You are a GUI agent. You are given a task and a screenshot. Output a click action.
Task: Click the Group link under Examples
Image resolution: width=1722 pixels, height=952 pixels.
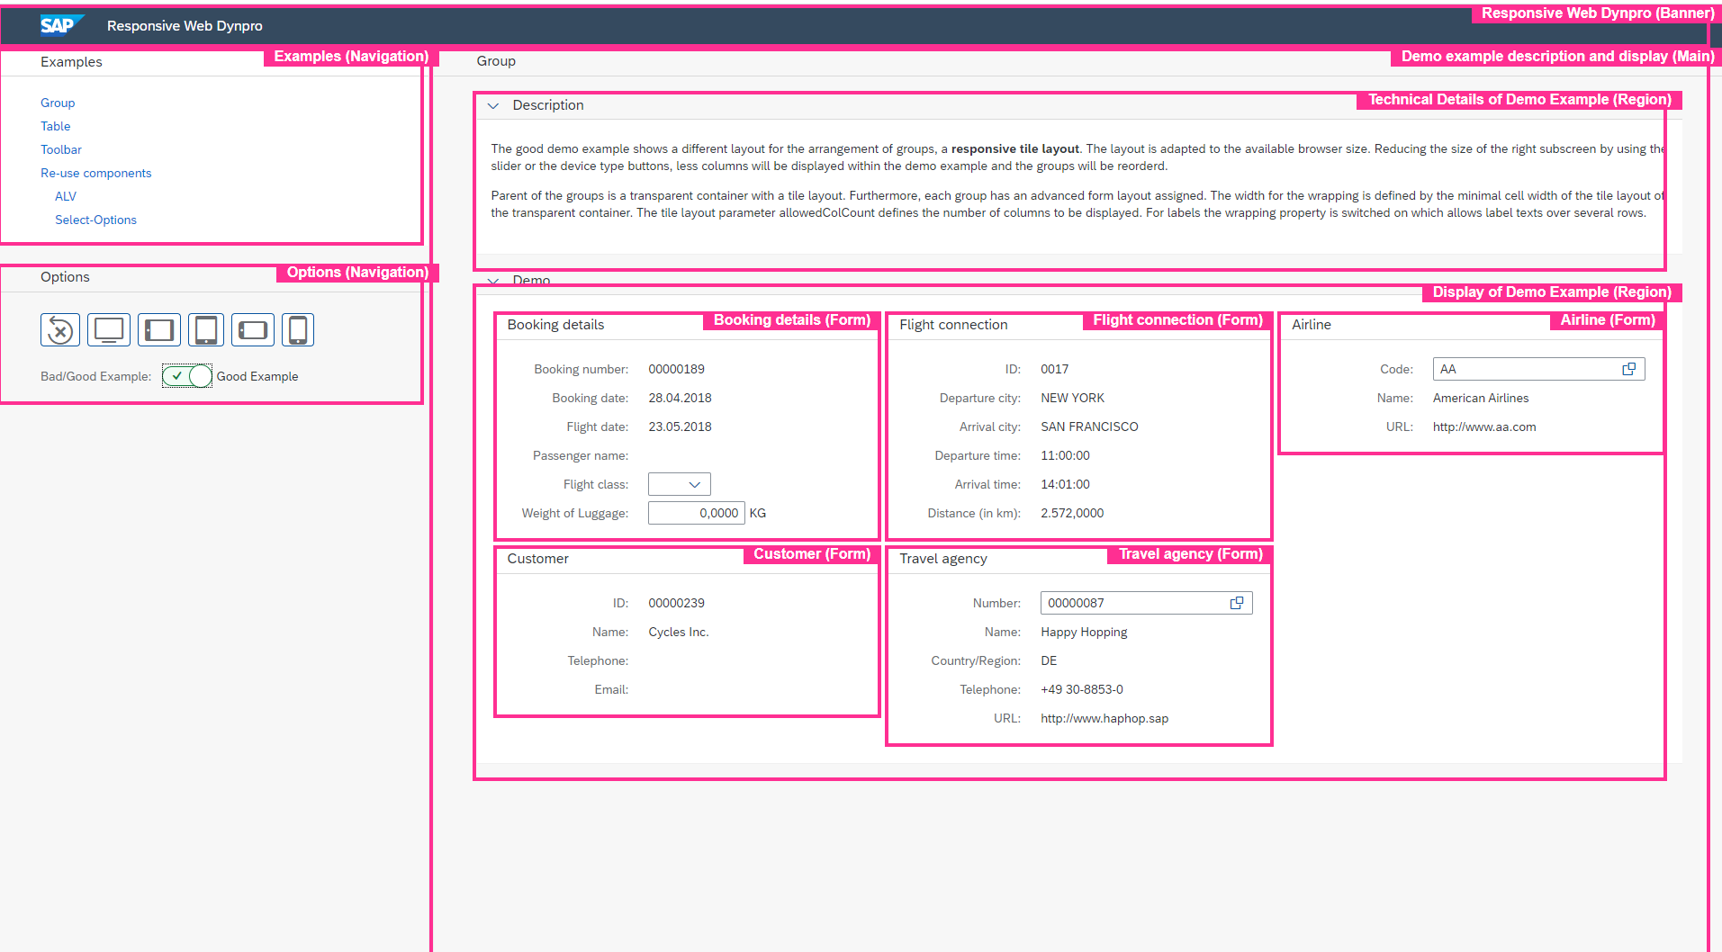[x=58, y=103]
